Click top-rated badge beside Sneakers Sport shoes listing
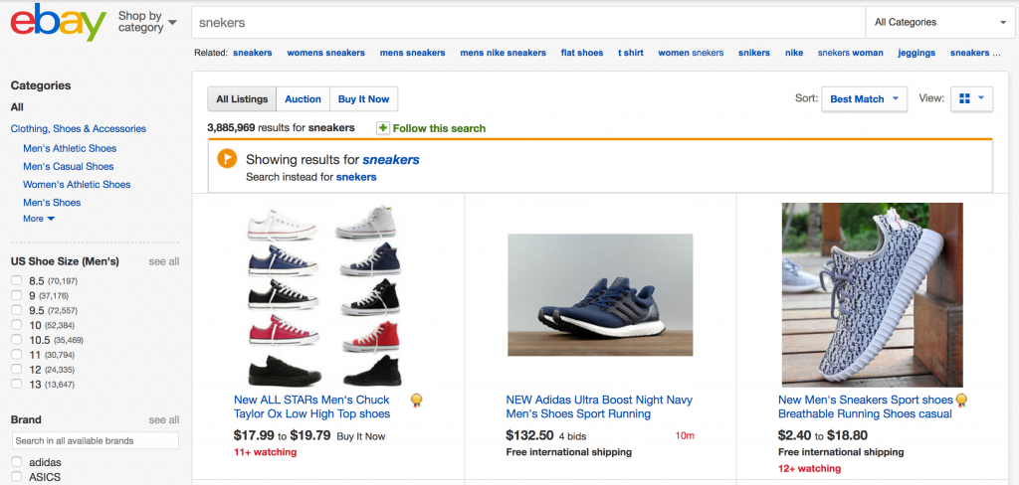This screenshot has width=1019, height=485. (961, 401)
